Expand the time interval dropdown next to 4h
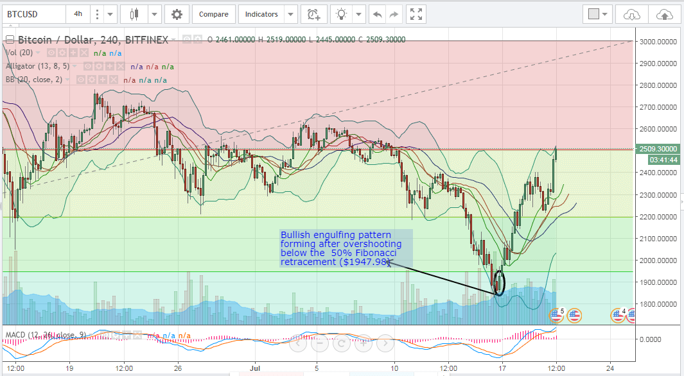Screen dimensions: 684x376 pyautogui.click(x=110, y=14)
